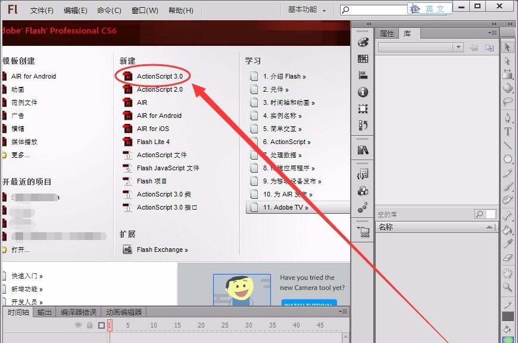
Task: Open the Timeline panel options menu
Action: (x=343, y=311)
